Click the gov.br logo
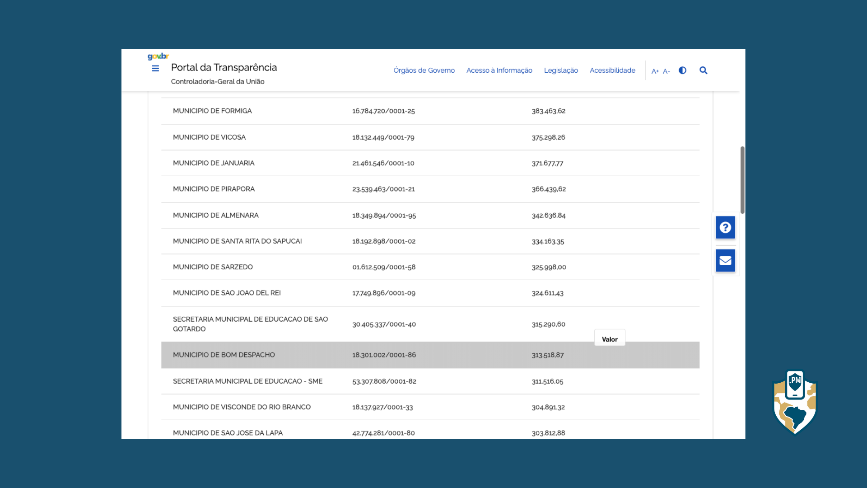867x488 pixels. click(158, 56)
